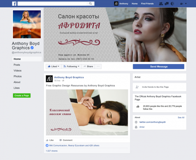Open the Posts sidebar tab

tap(17, 65)
